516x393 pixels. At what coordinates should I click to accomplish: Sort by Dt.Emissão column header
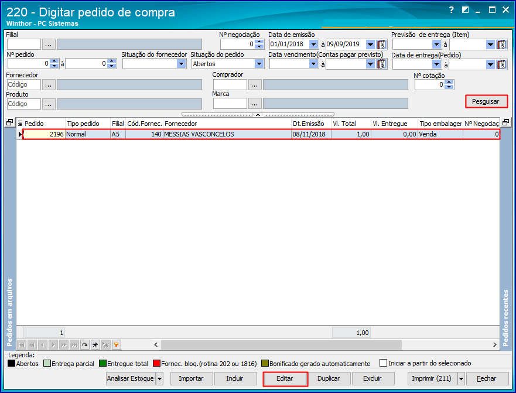coord(311,124)
